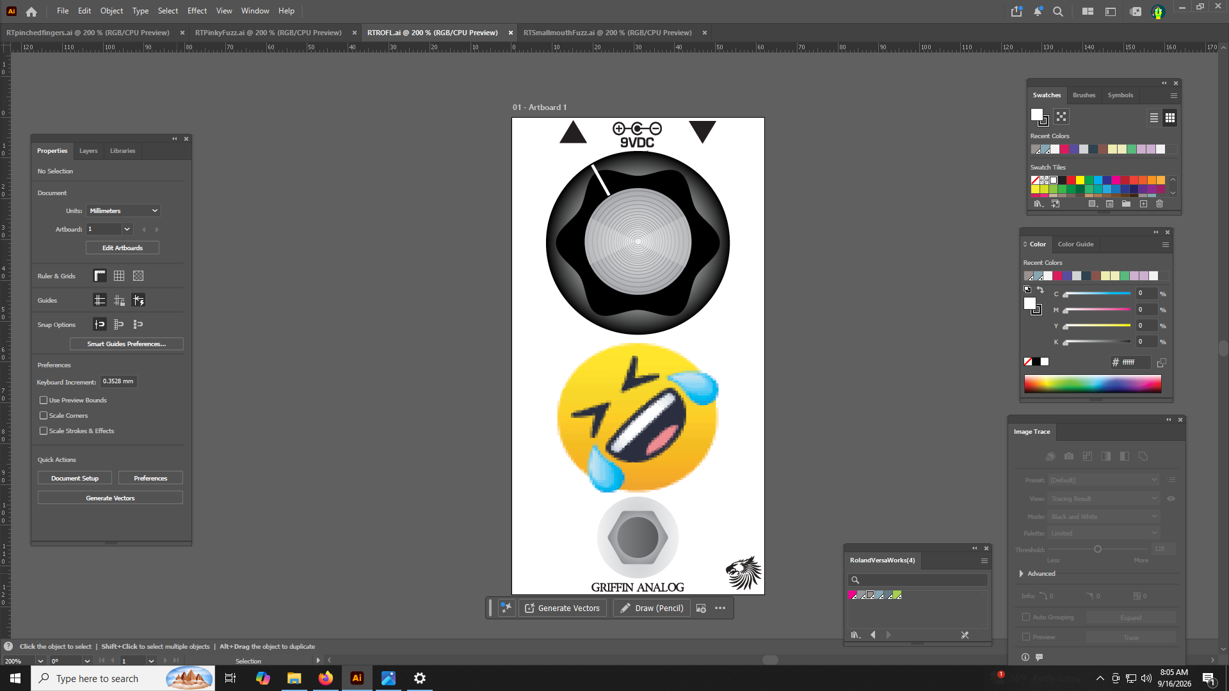The width and height of the screenshot is (1229, 691).
Task: Switch to RTPinkyFuzz.ai document tab
Action: point(268,33)
